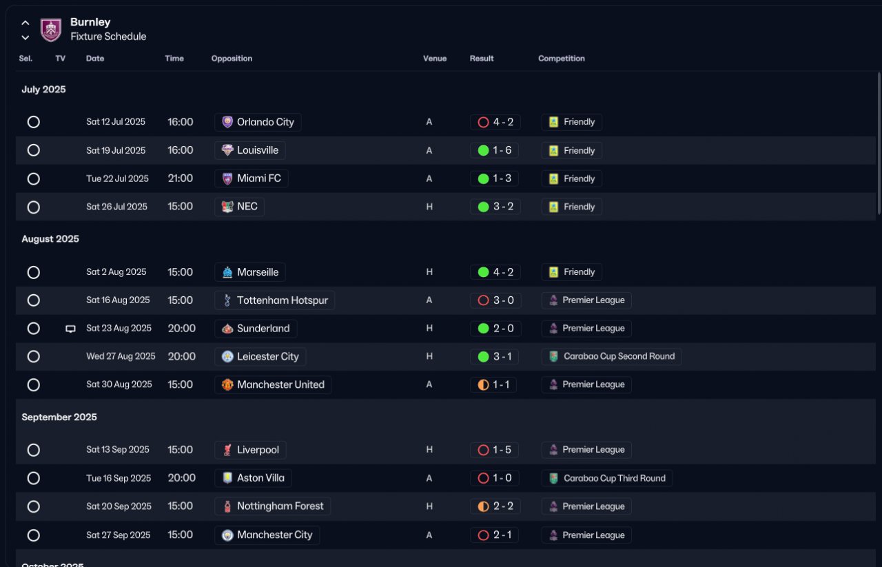Click the Friendly competition icon on NEC row
The height and width of the screenshot is (567, 882).
tap(553, 207)
